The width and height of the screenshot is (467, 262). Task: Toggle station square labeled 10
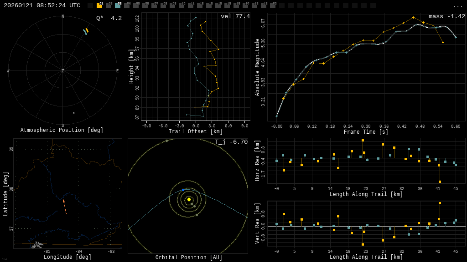tap(182, 5)
